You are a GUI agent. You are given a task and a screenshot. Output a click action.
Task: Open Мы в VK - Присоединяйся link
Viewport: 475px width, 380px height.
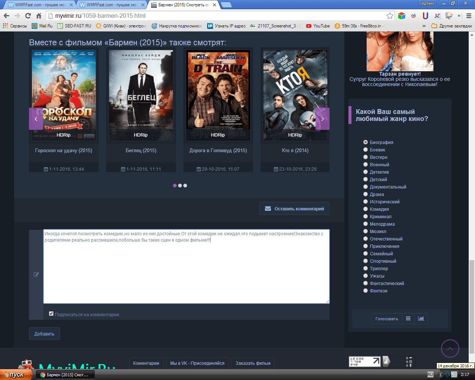(x=197, y=363)
